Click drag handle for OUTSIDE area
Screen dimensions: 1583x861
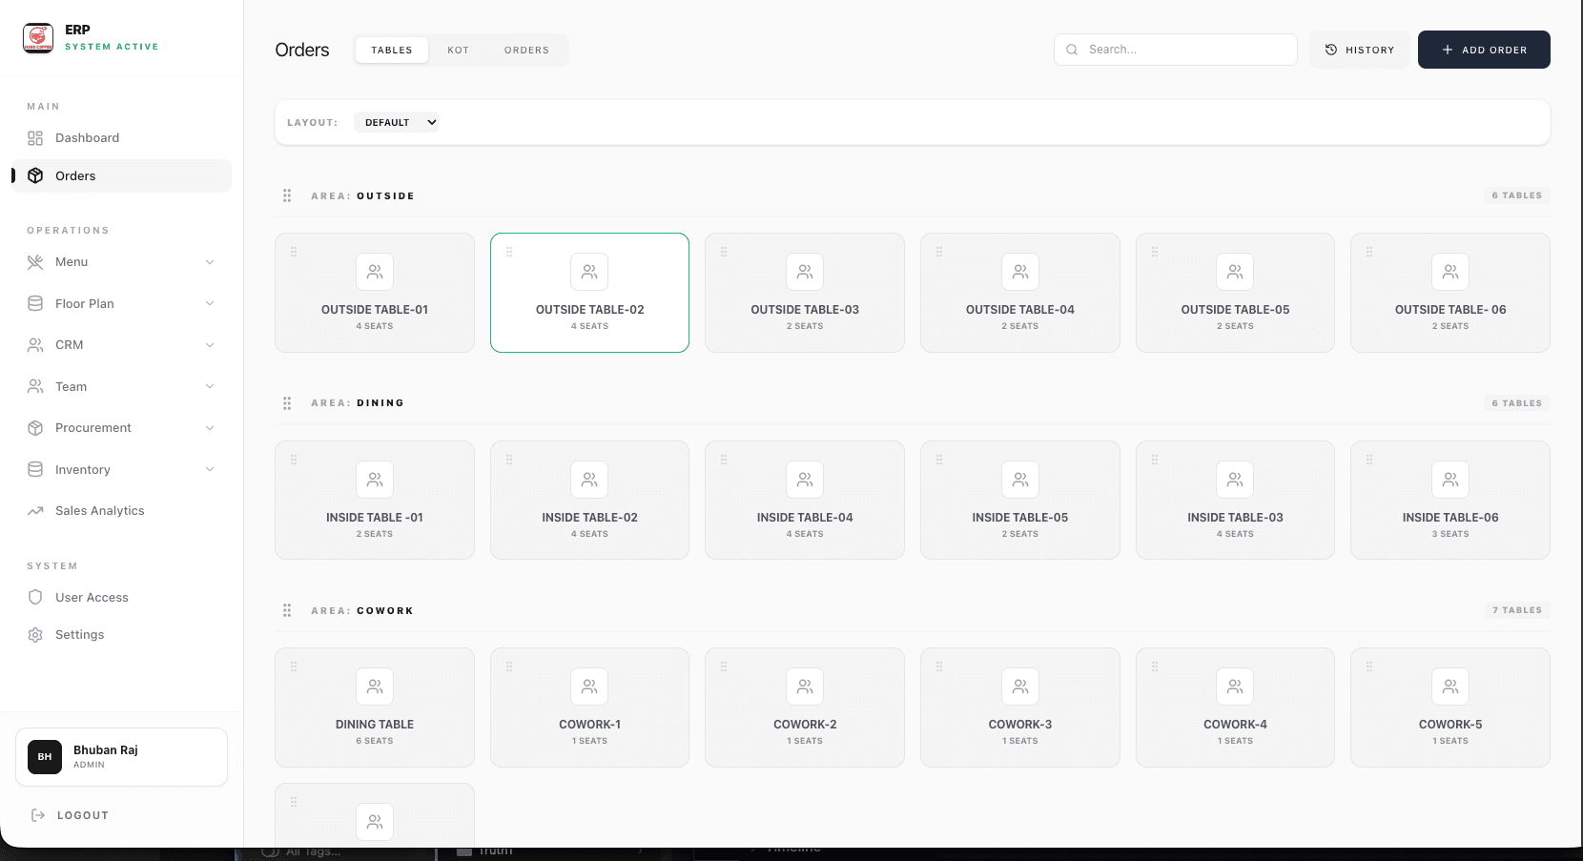click(287, 195)
